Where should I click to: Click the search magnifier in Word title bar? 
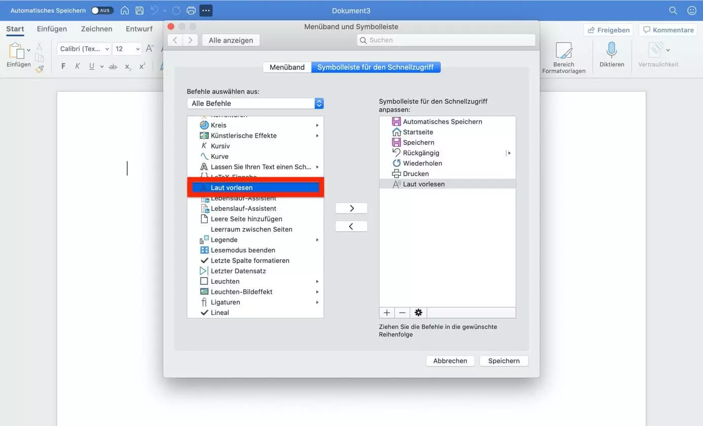[673, 11]
